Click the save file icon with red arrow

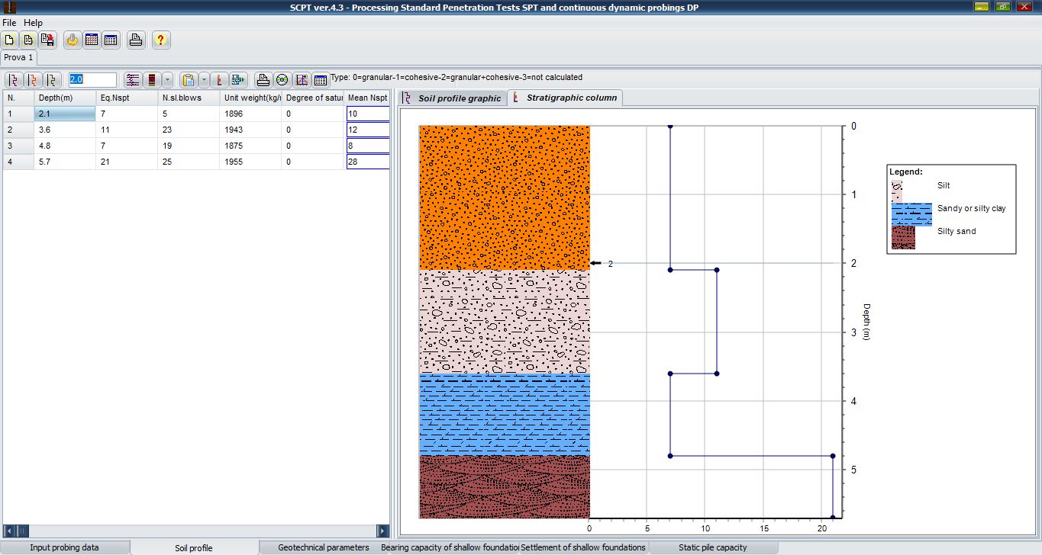[47, 40]
